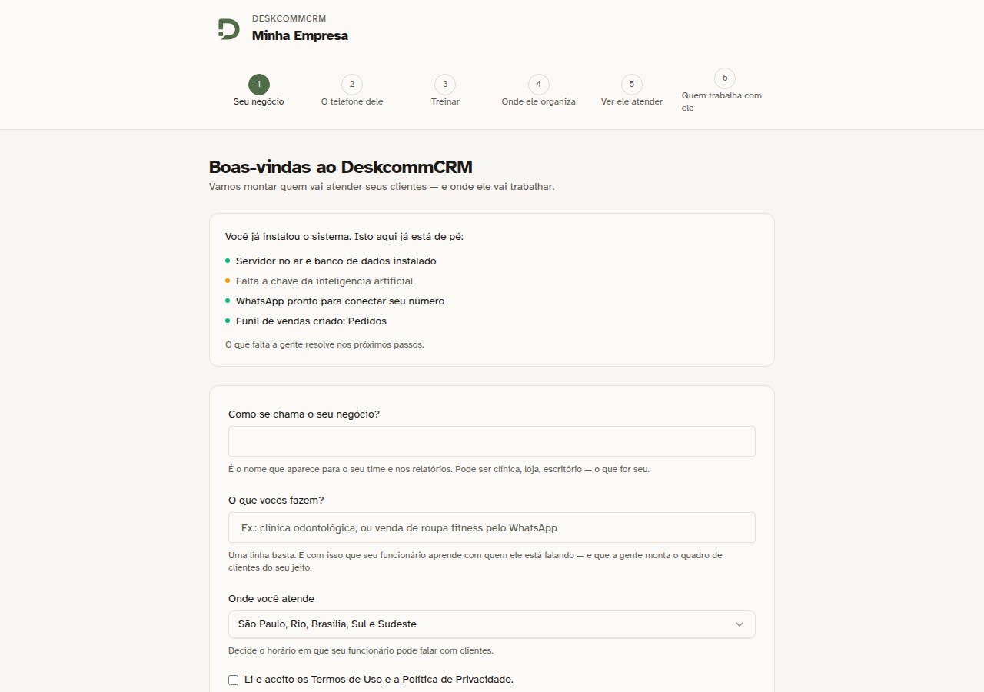Open step 3 Treinar
This screenshot has width=984, height=692.
445,91
